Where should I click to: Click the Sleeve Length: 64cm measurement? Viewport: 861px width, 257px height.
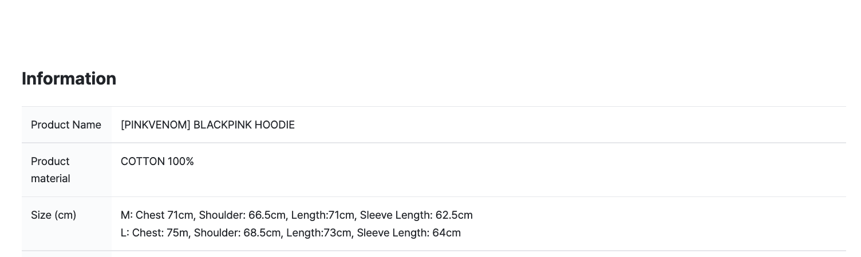[x=409, y=232]
